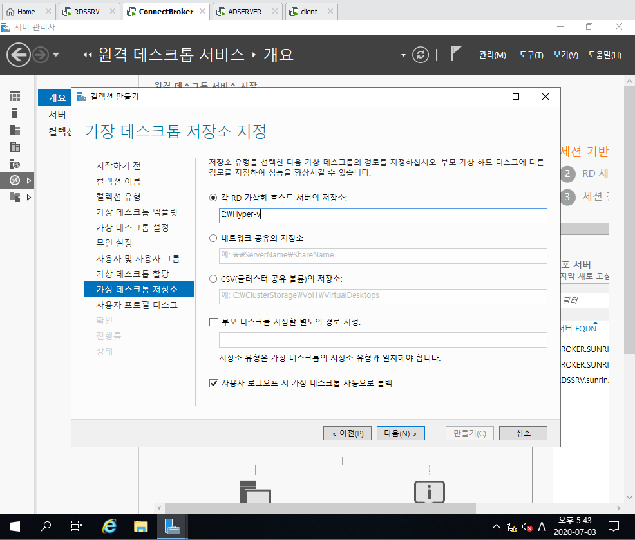Image resolution: width=635 pixels, height=540 pixels.
Task: Go to wizard step 가상 데스크톱 설정
Action: tap(133, 227)
